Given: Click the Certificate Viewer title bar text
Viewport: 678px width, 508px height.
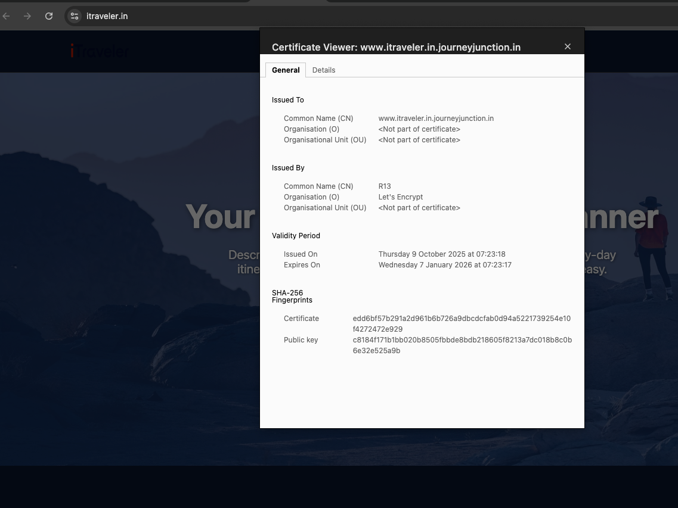Looking at the screenshot, I should click(x=396, y=47).
